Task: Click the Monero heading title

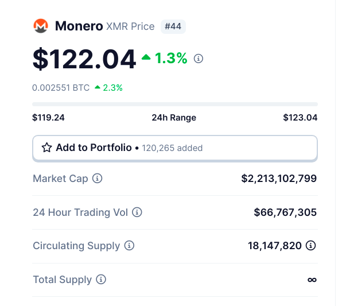Action: [79, 26]
